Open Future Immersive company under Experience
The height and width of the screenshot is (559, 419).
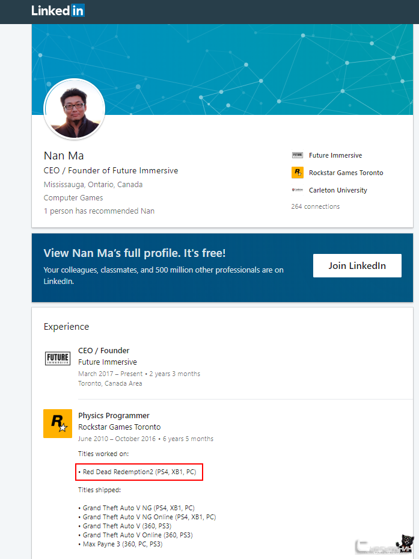coord(108,362)
